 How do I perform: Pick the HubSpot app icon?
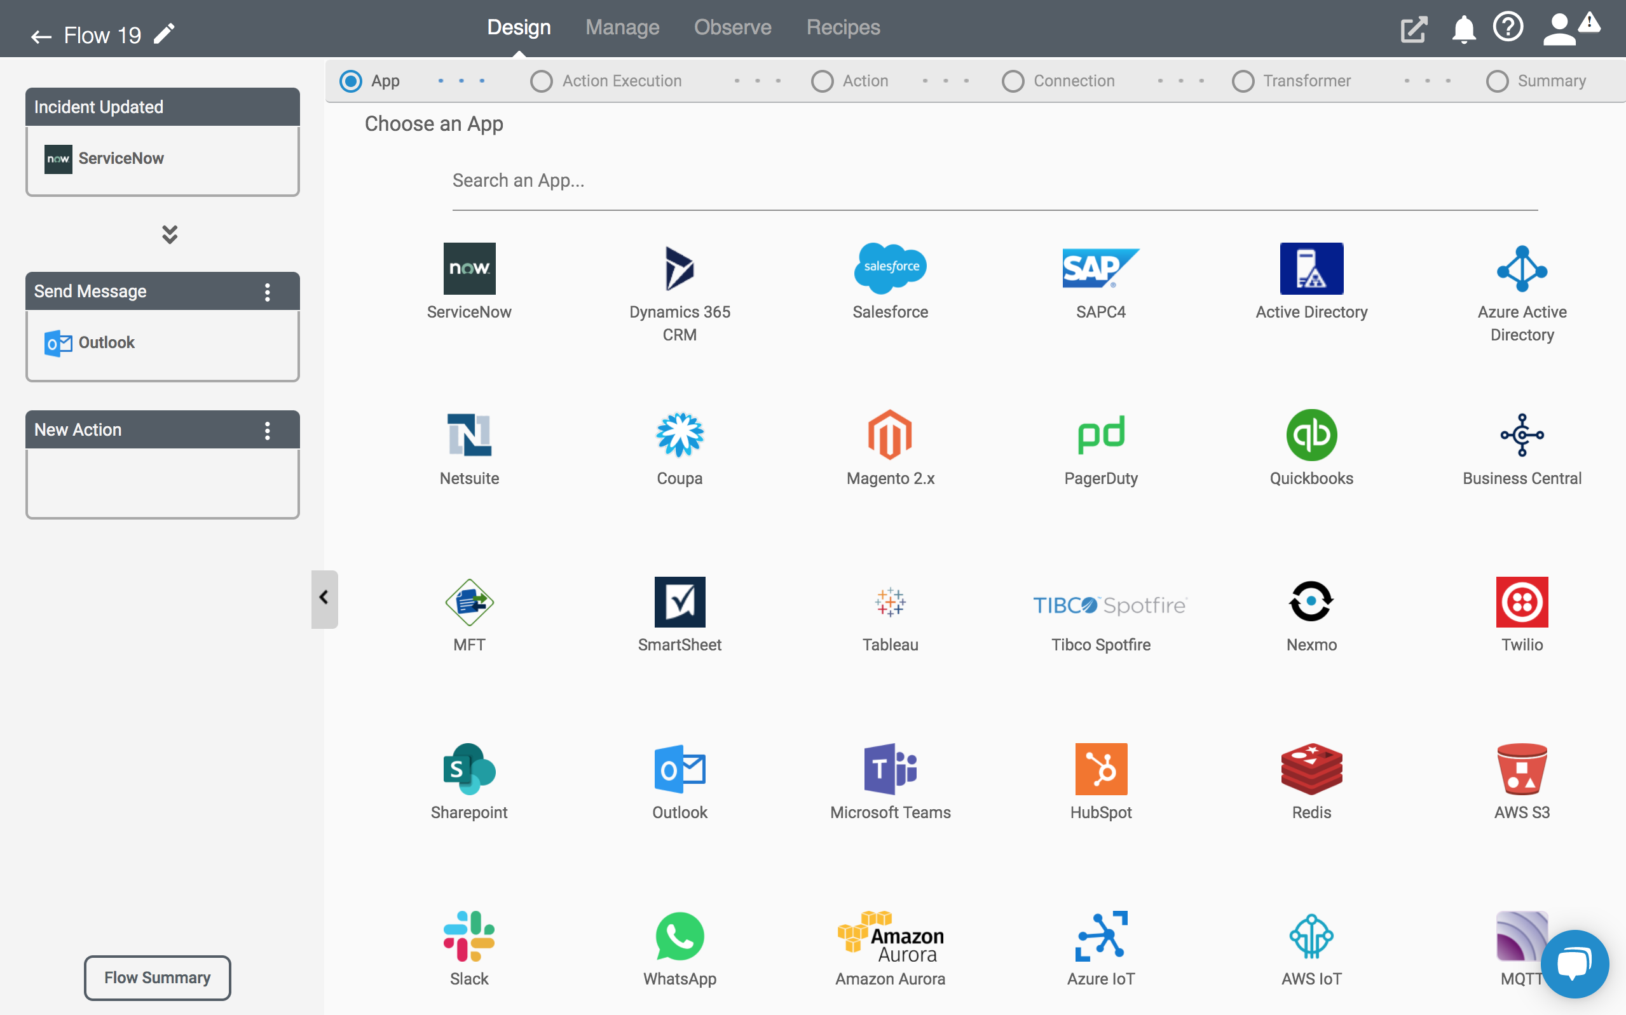pos(1100,769)
